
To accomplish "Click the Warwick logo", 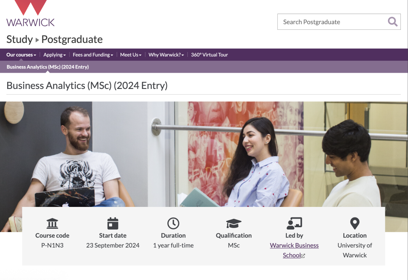I will pos(31,13).
